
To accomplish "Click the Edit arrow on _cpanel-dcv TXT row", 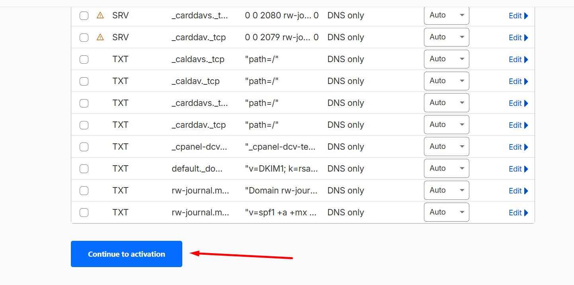I will pos(519,147).
